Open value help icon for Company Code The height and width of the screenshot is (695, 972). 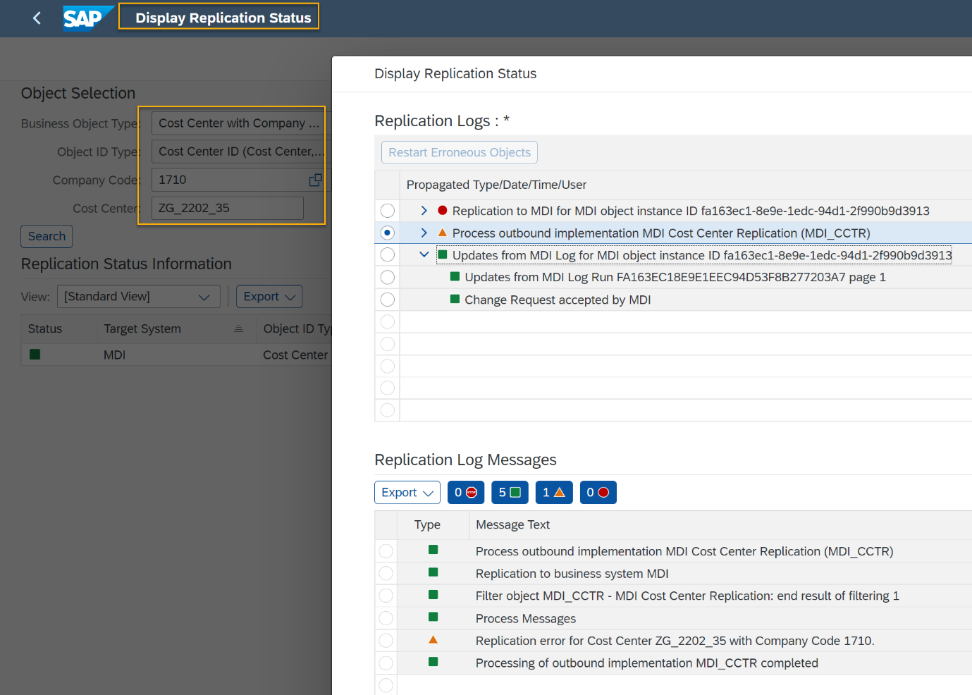tap(315, 180)
